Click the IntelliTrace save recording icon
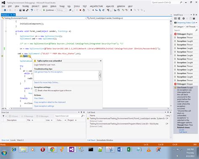This screenshot has height=159, width=199. pyautogui.click(x=194, y=18)
